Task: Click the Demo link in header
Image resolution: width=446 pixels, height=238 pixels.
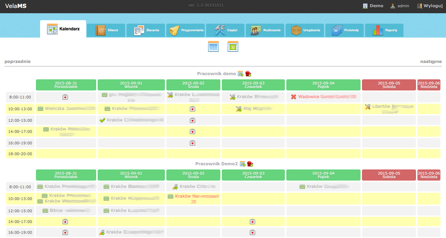Action: click(376, 6)
